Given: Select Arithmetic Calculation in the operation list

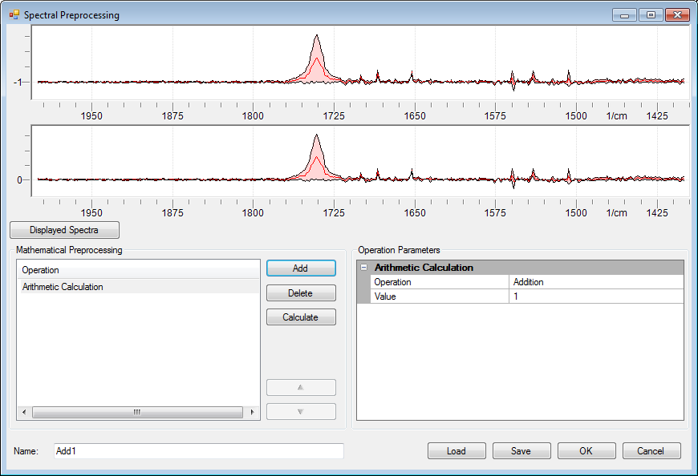Looking at the screenshot, I should 63,287.
